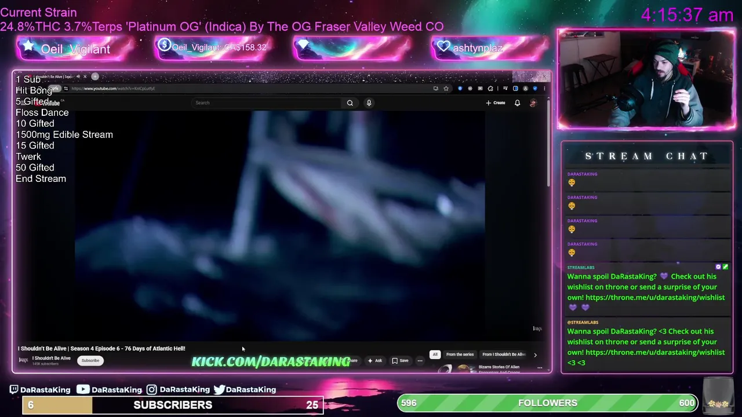742x417 pixels.
Task: Click the Instagram DaRastaKing handle
Action: click(x=178, y=390)
